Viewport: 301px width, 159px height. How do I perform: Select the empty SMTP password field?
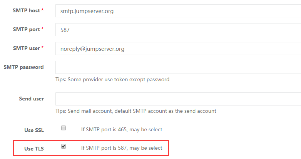178,67
